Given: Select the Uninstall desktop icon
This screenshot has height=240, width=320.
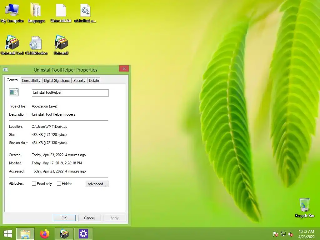Looking at the screenshot, I should click(61, 45).
